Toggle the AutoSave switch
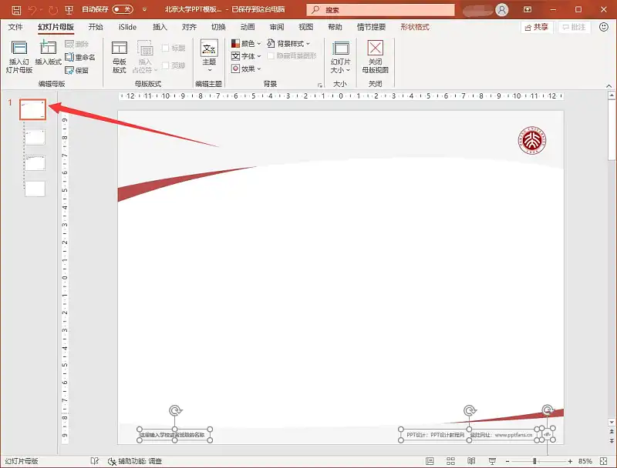617x468 pixels. click(122, 9)
